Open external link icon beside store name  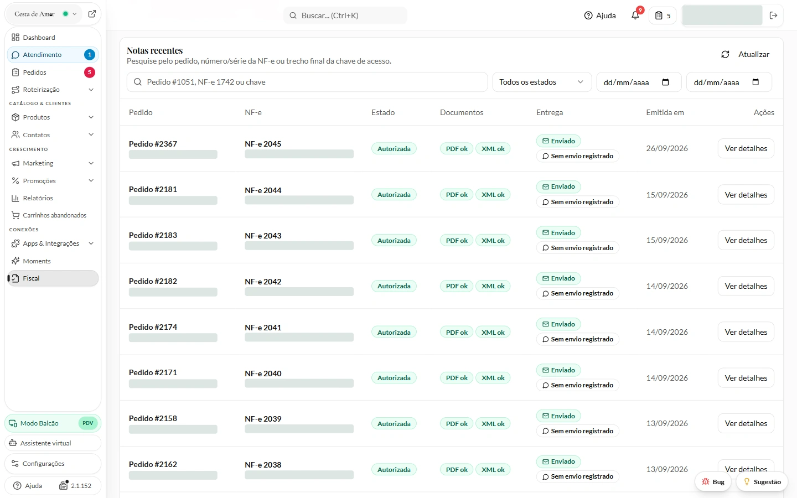pyautogui.click(x=92, y=14)
